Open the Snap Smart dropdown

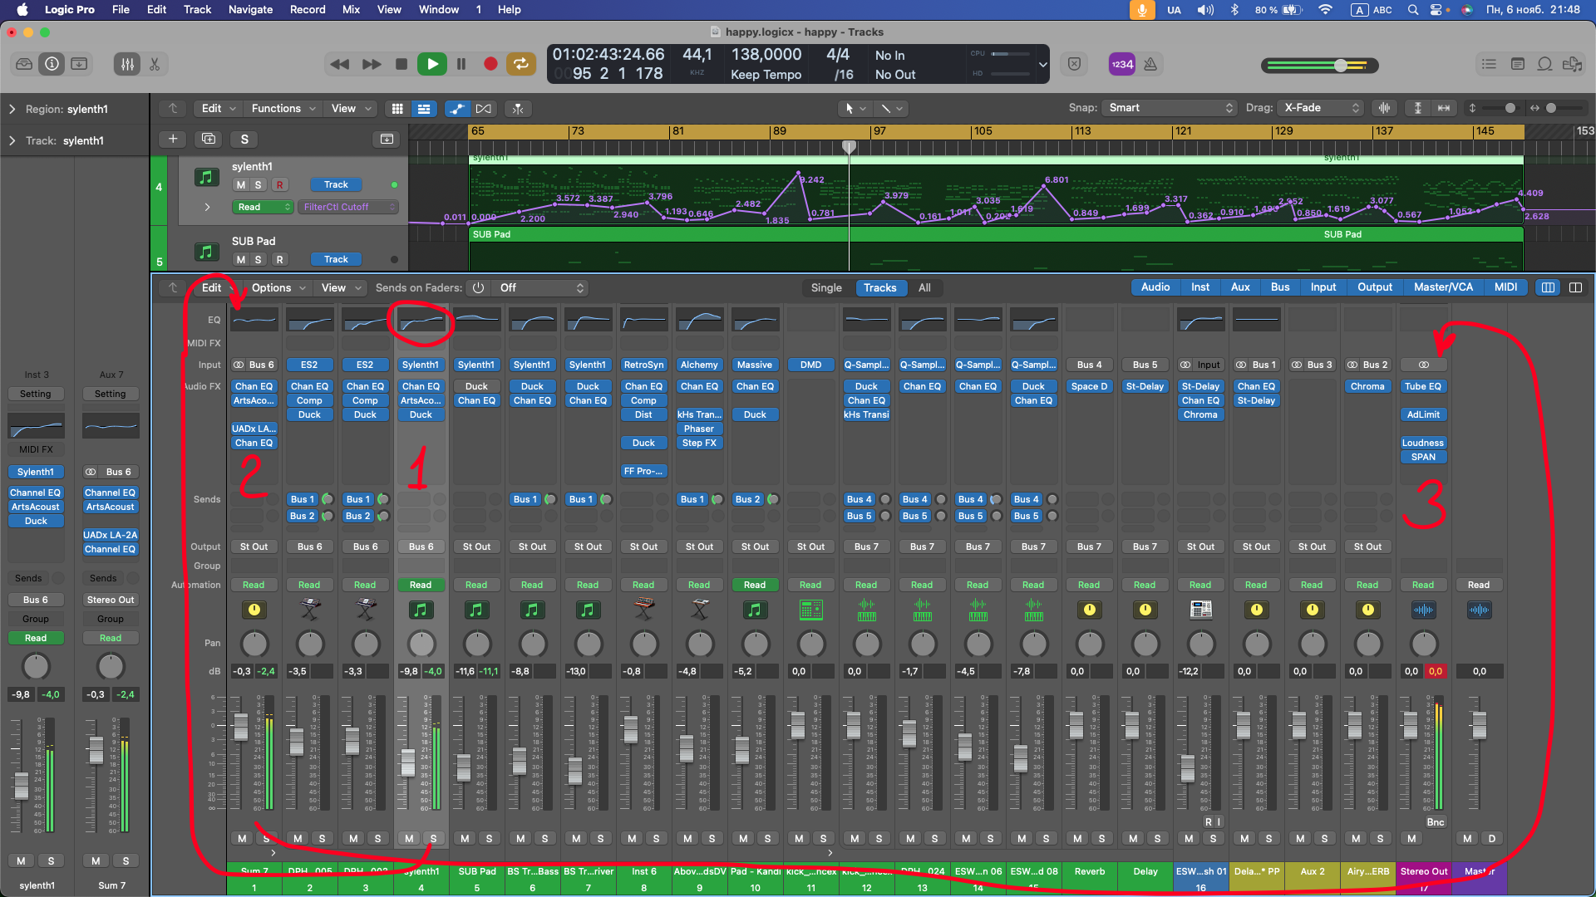tap(1170, 108)
